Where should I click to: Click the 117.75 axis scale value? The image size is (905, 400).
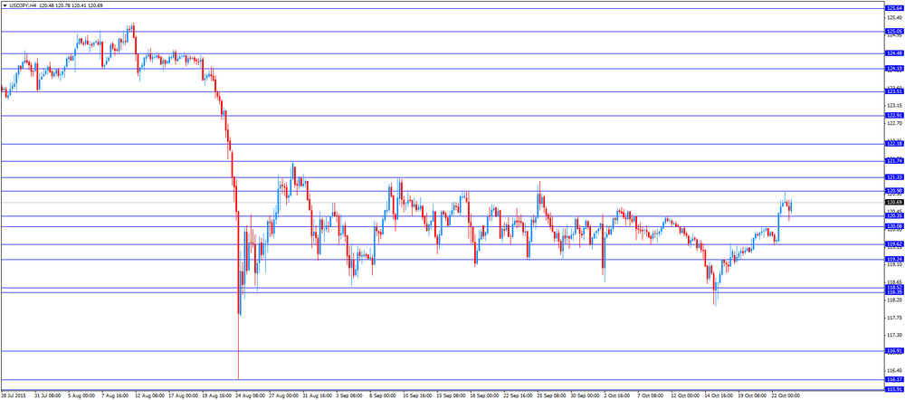tap(895, 318)
